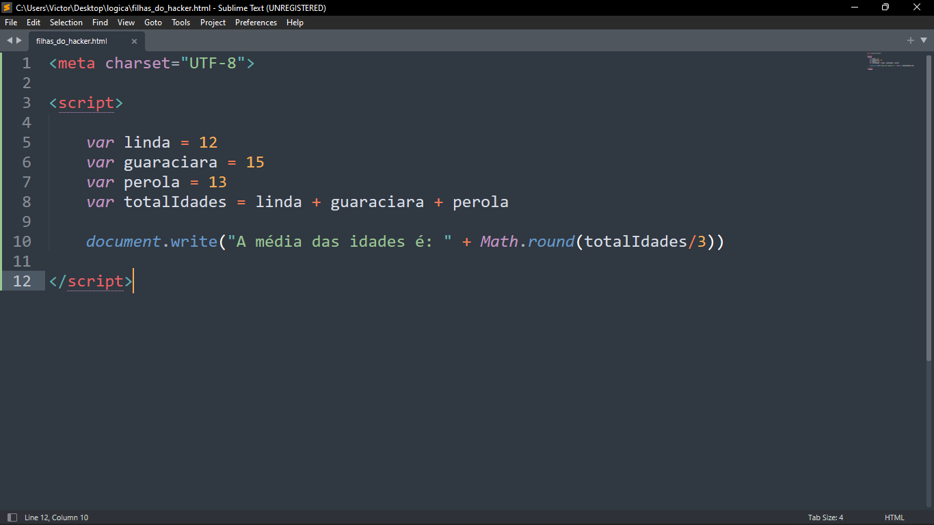Open the View menu

coord(126,23)
